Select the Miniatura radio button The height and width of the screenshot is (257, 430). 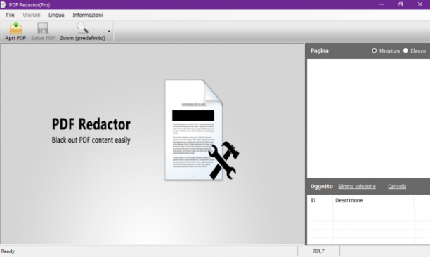tap(374, 51)
